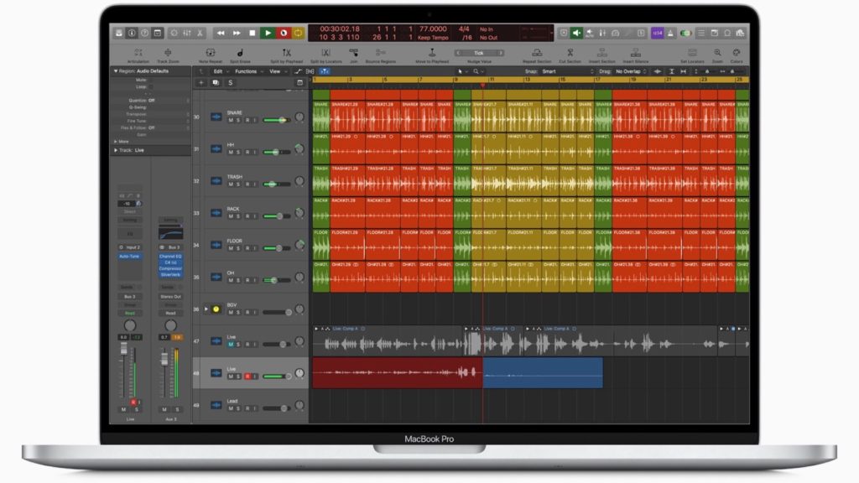Open the Snap Smart dropdown
This screenshot has width=859, height=483.
click(568, 71)
